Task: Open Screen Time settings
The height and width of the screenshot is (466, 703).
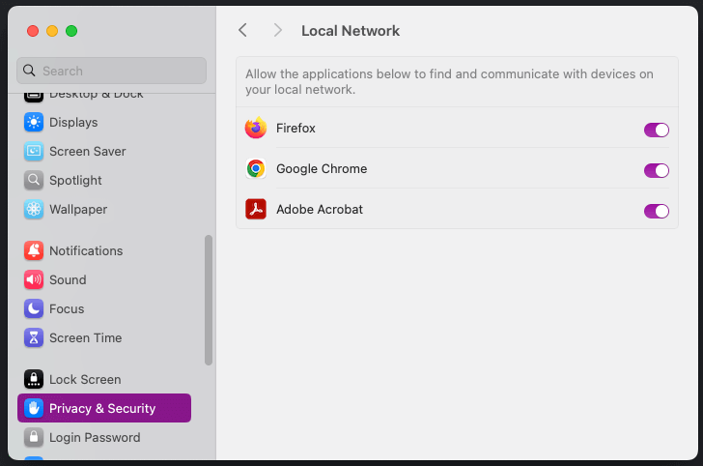Action: 85,338
